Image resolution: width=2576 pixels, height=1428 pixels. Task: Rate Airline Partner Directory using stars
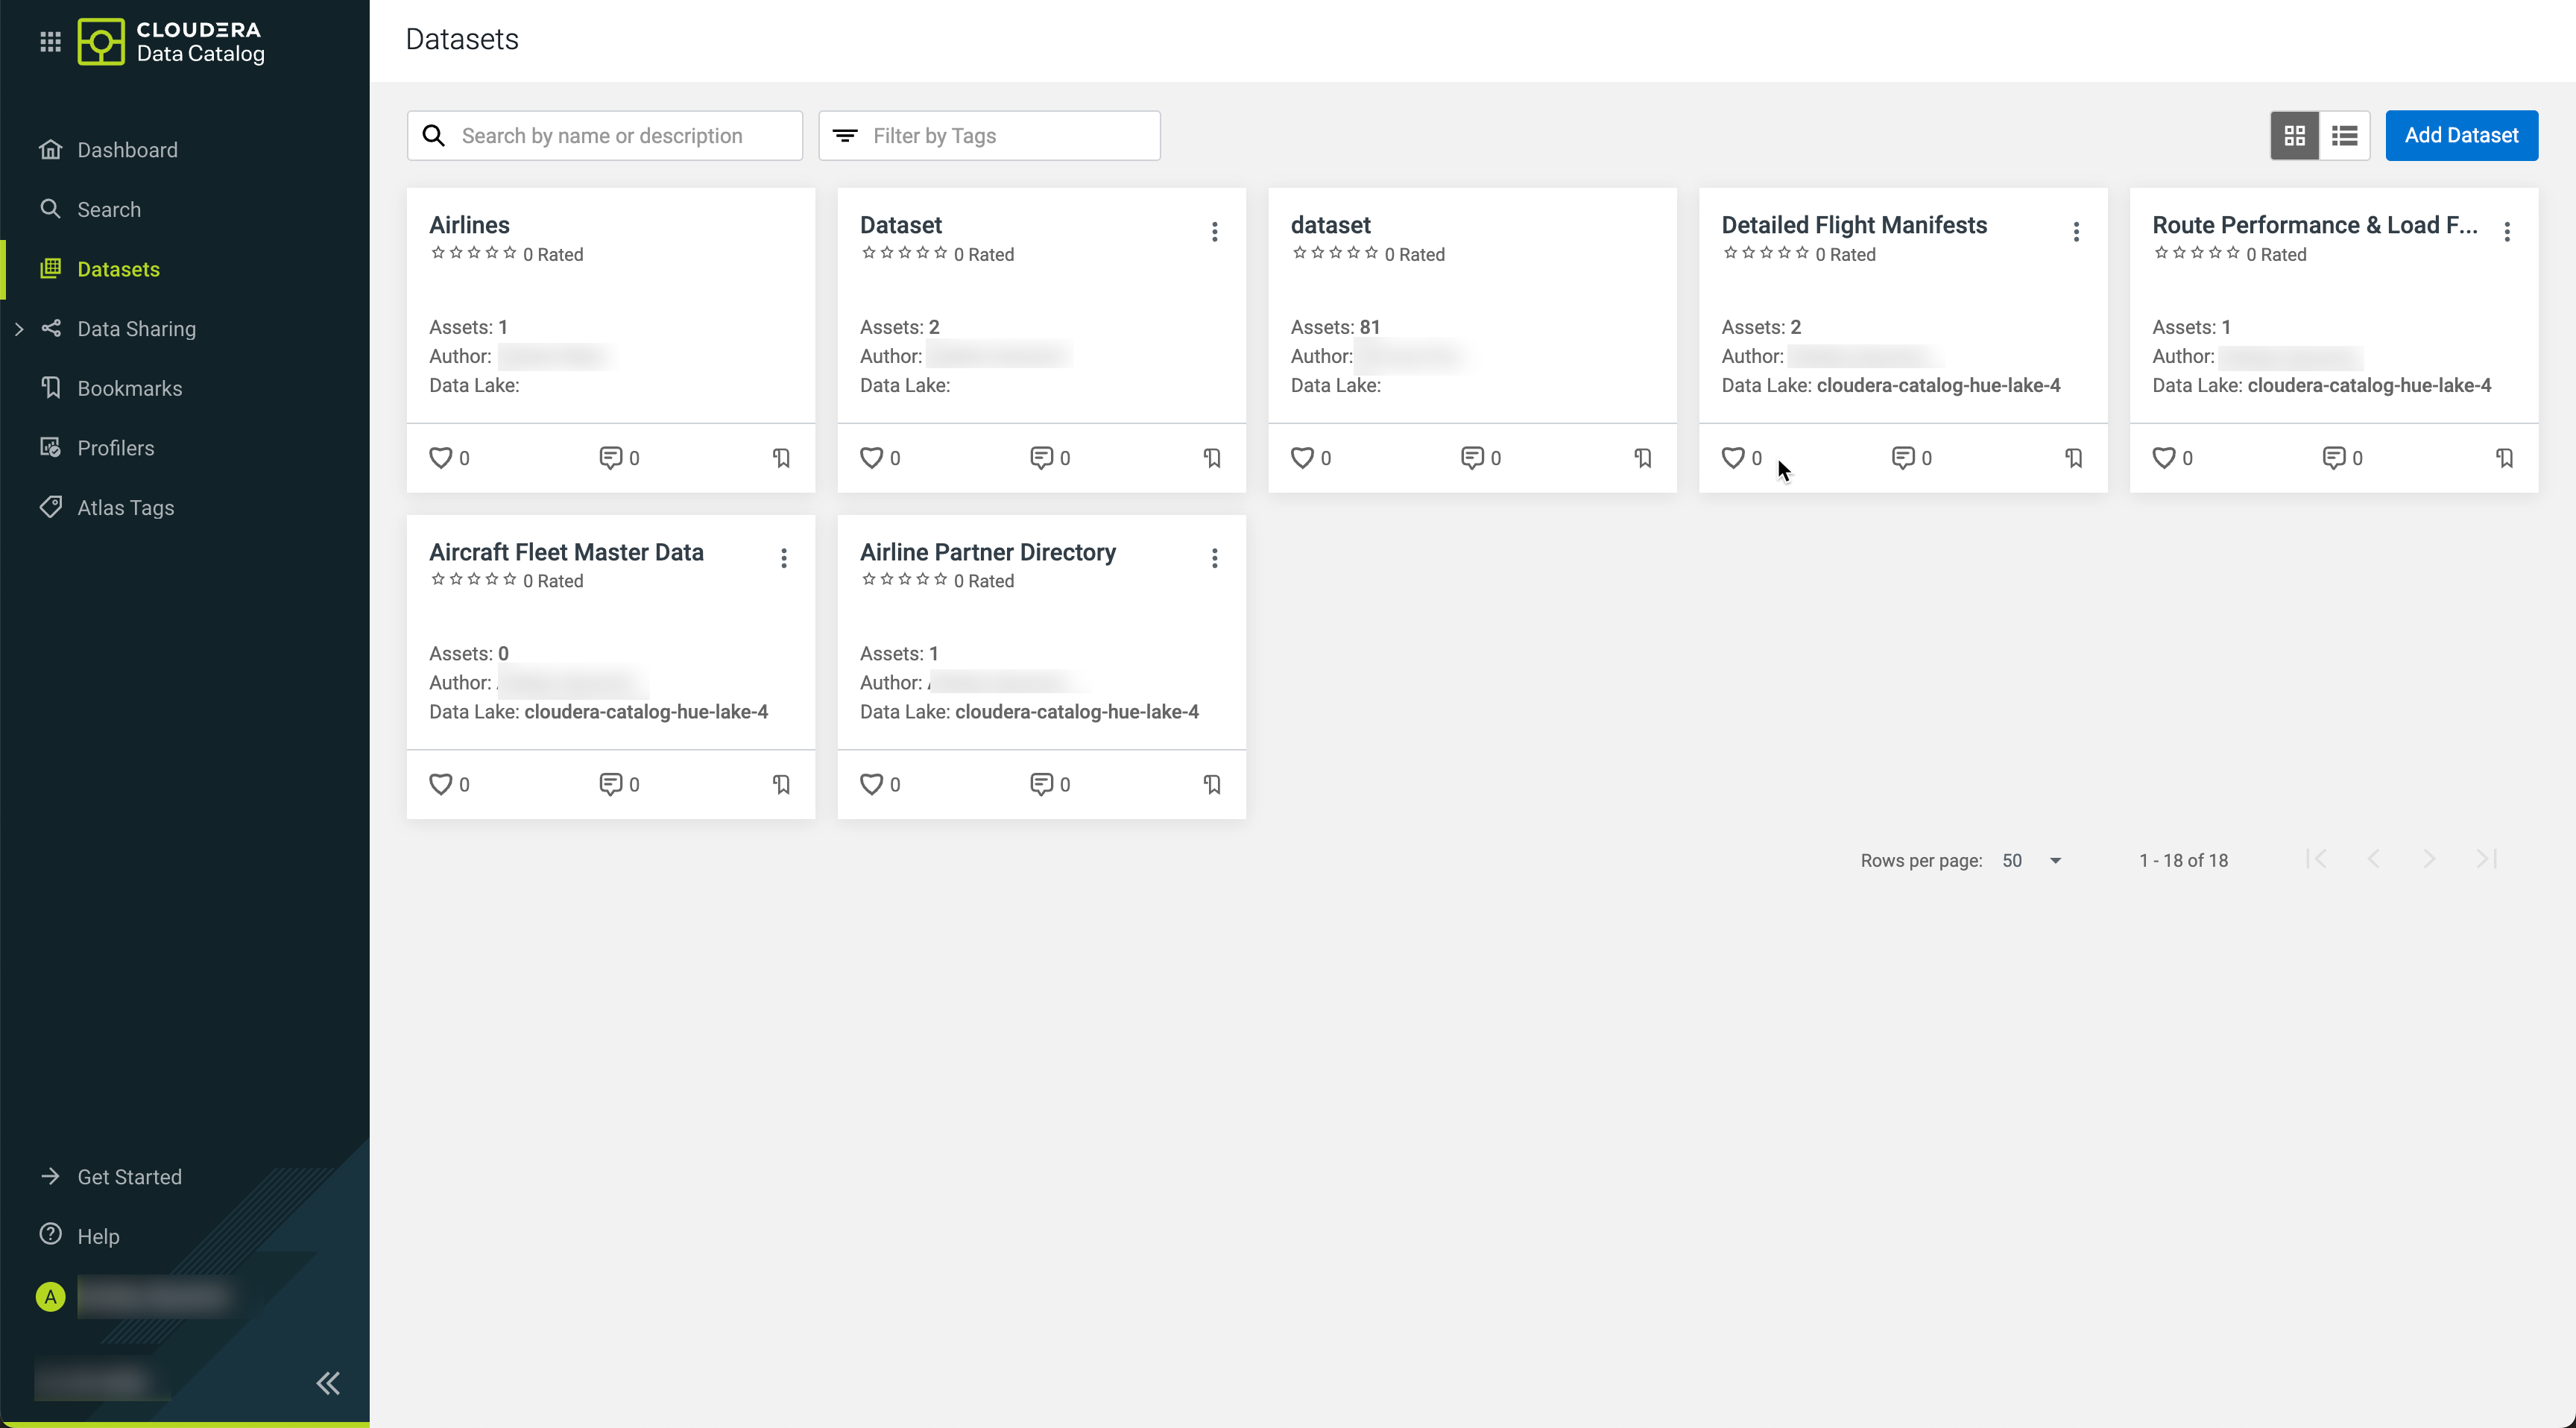tap(904, 580)
